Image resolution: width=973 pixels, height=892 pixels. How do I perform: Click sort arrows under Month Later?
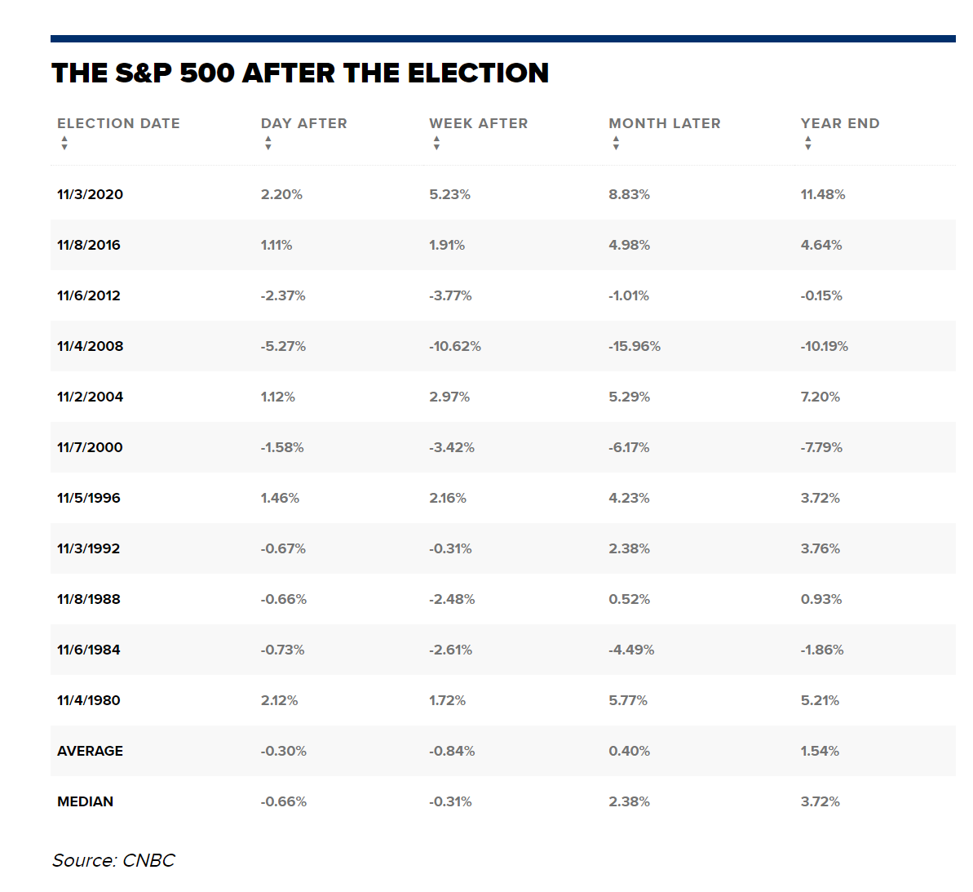(616, 143)
